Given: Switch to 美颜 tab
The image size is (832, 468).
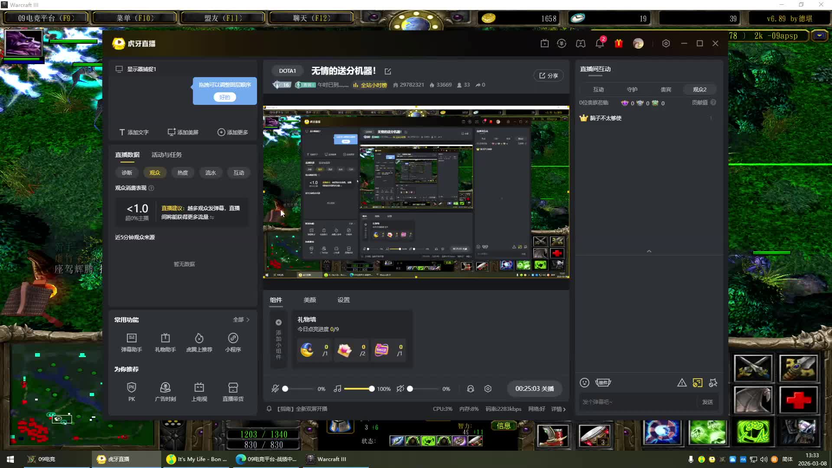Looking at the screenshot, I should click(x=310, y=300).
